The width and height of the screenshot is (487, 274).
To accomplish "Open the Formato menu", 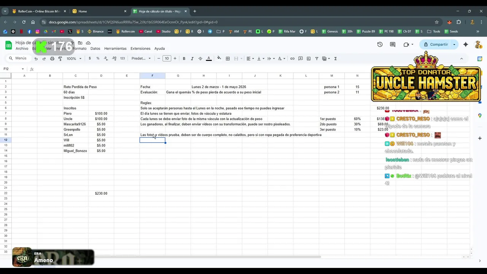I will pyautogui.click(x=80, y=49).
